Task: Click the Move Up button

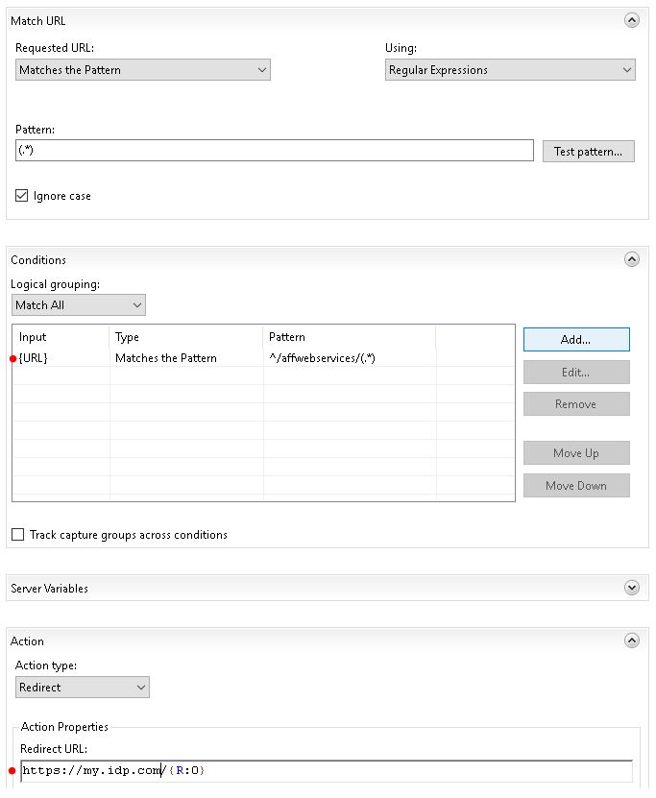Action: click(576, 452)
